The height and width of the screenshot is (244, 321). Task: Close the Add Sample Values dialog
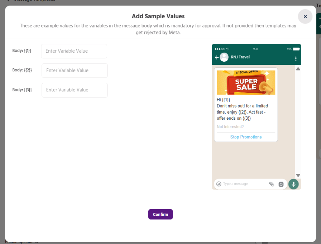click(305, 16)
